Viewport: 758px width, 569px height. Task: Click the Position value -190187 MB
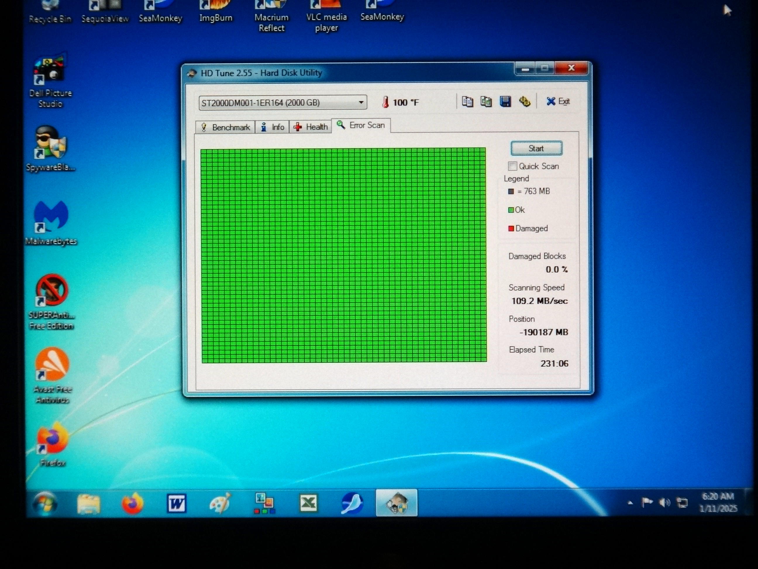[x=544, y=332]
